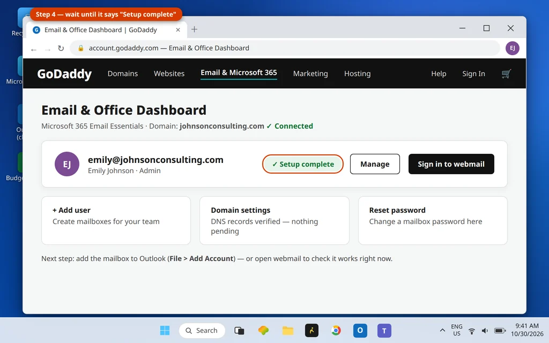
Task: Open Teams from the taskbar
Action: coord(384,330)
